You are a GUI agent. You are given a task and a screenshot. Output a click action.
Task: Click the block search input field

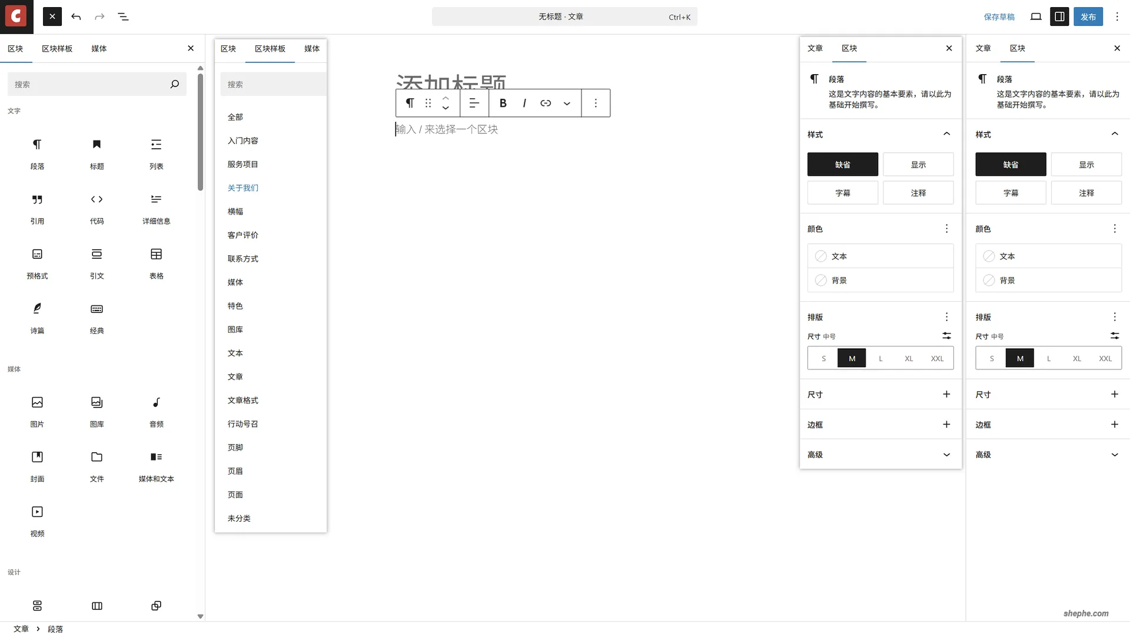94,84
